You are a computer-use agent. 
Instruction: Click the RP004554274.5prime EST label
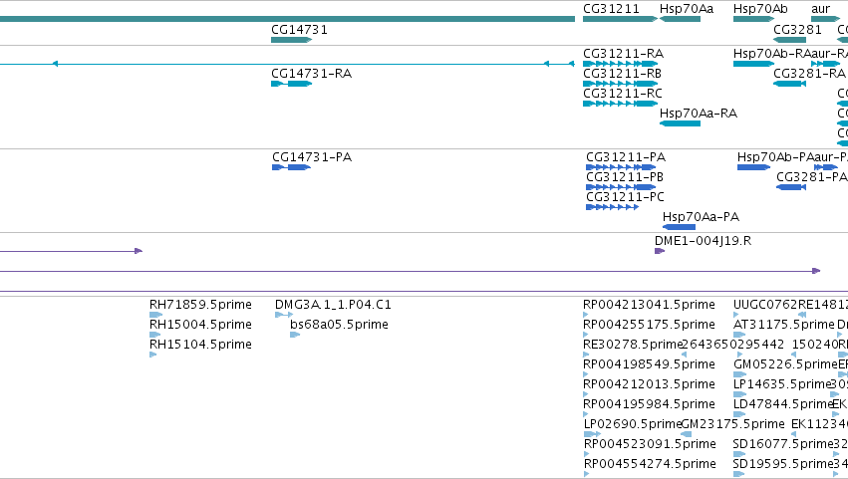(650, 464)
